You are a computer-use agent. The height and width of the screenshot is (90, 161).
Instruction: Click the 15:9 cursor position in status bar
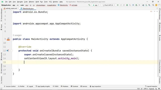pos(138,89)
